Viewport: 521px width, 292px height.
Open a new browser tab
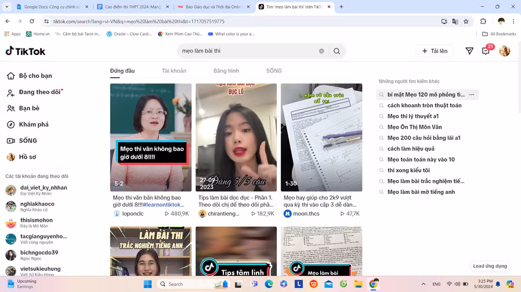[341, 6]
